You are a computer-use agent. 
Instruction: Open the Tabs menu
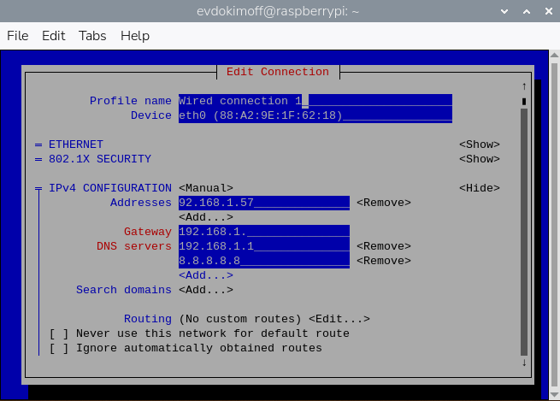coord(92,36)
